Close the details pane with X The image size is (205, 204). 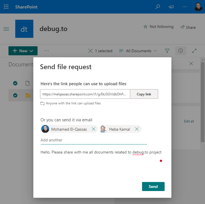click(191, 63)
